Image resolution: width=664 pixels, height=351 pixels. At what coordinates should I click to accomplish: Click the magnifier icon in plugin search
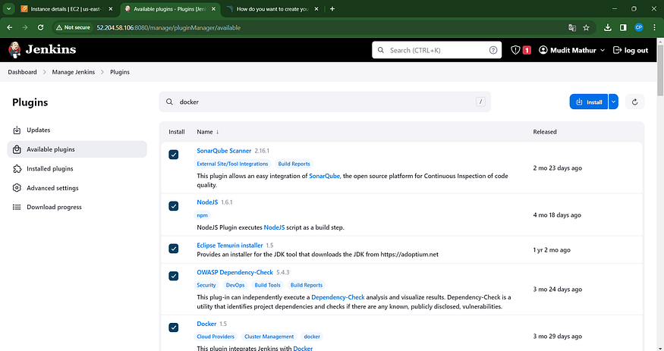point(169,102)
